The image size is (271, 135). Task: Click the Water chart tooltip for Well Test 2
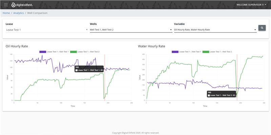(x=222, y=94)
